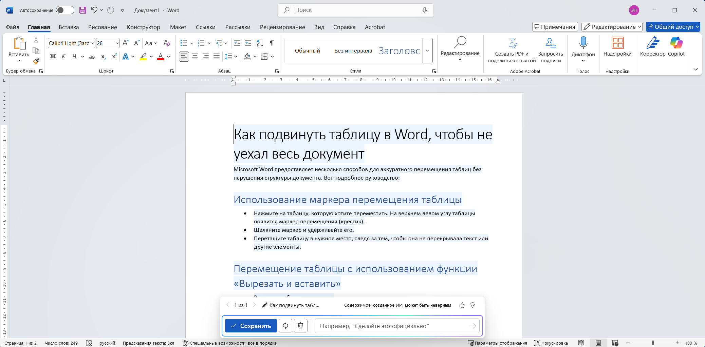
Task: Give thumbs down to AI content
Action: pos(472,305)
